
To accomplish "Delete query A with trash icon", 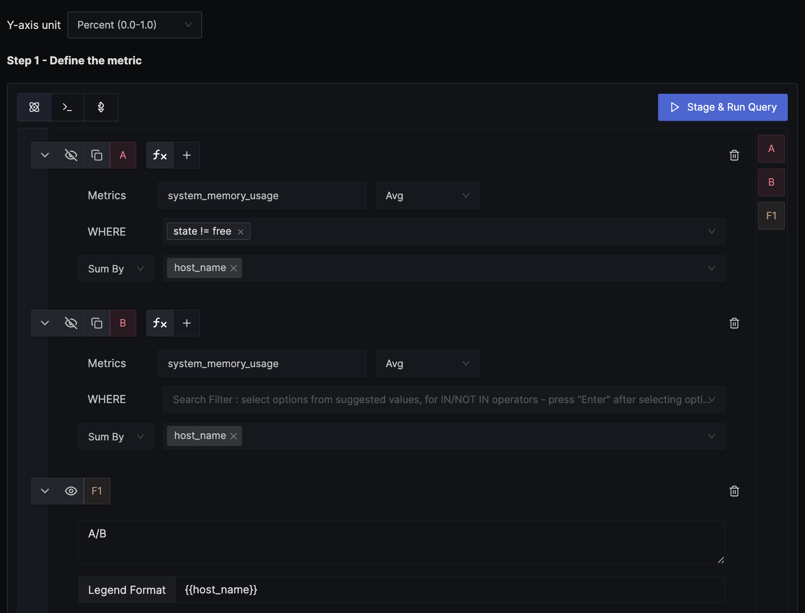I will [734, 155].
